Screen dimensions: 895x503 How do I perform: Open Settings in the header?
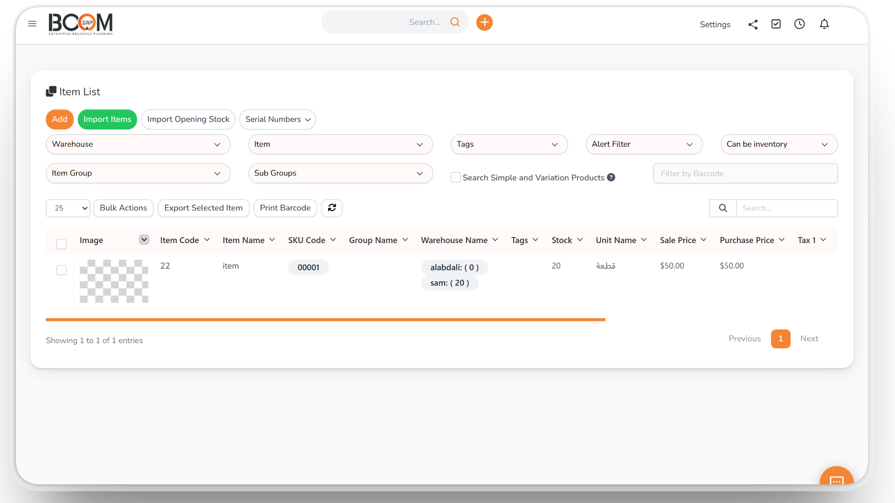pos(715,24)
